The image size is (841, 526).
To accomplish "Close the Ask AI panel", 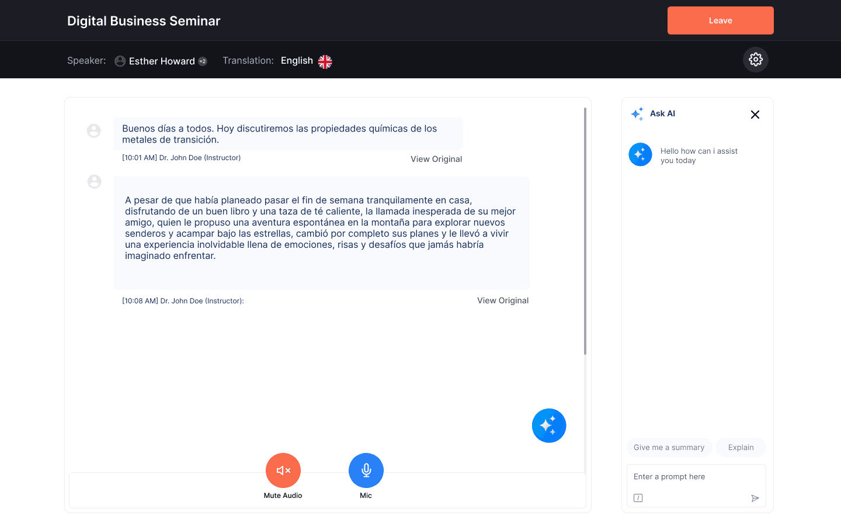I will [755, 115].
